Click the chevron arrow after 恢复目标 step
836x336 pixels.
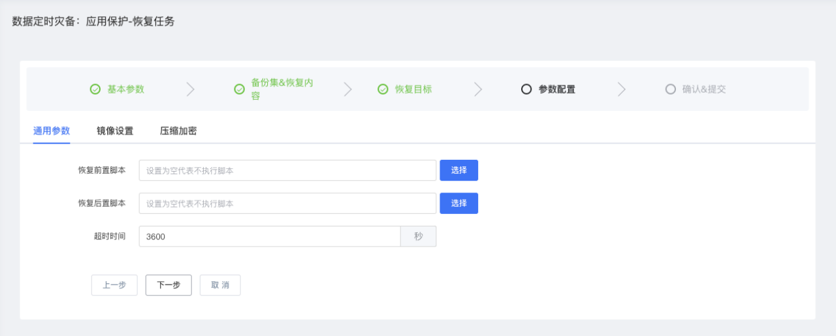pos(478,89)
